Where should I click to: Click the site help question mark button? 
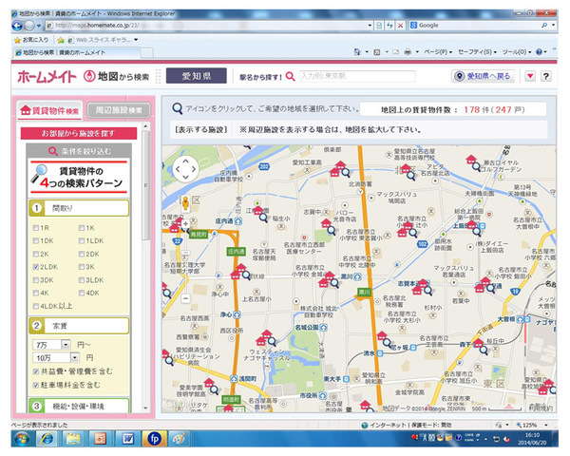click(545, 76)
